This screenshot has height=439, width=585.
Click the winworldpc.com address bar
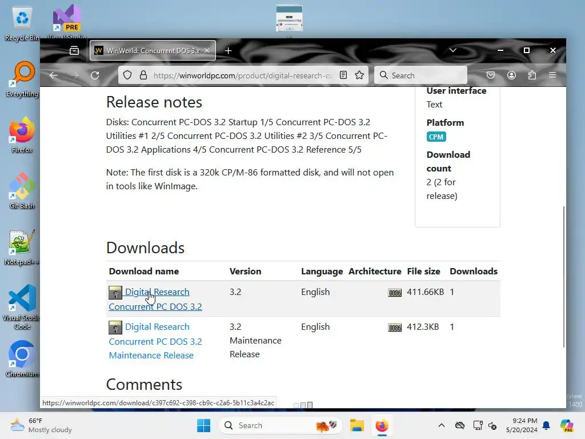(243, 75)
